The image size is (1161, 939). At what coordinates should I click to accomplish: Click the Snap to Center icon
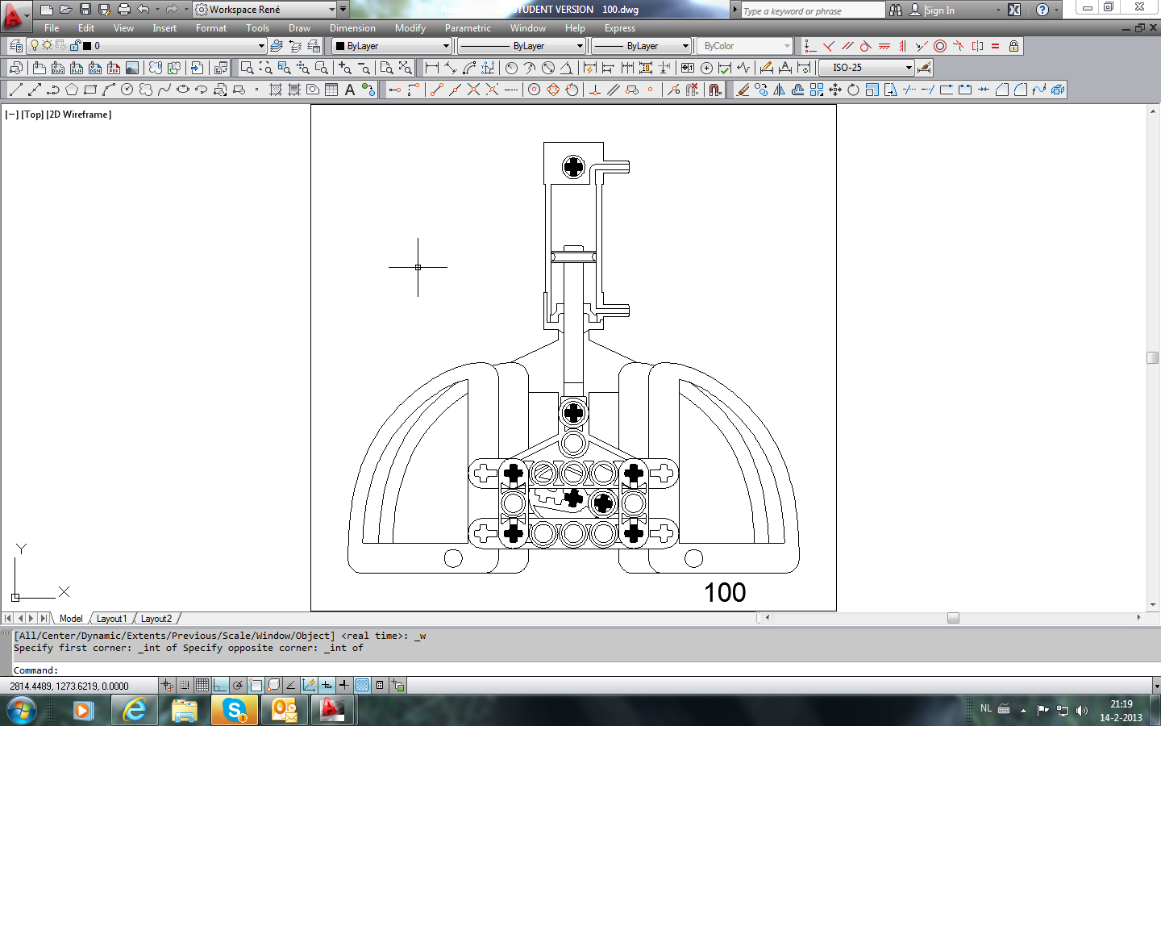click(x=534, y=90)
